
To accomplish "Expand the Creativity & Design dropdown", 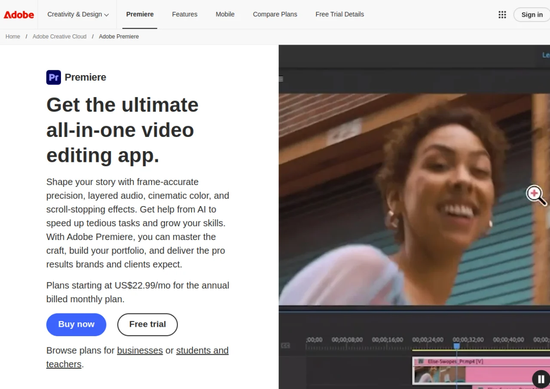I will click(78, 14).
